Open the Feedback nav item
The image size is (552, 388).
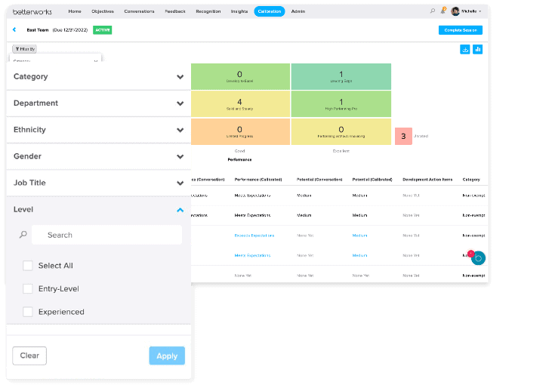point(175,11)
